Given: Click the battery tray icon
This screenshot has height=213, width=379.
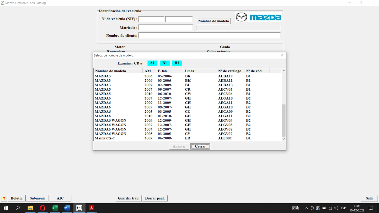Looking at the screenshot, I should pyautogui.click(x=324, y=208).
